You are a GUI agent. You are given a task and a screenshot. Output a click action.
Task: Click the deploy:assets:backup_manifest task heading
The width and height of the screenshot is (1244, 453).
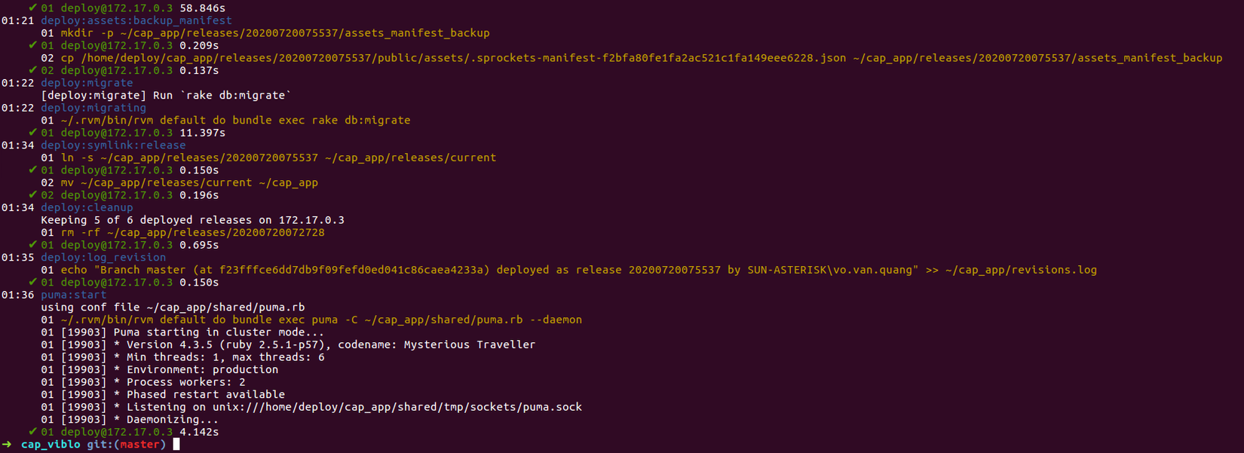pyautogui.click(x=136, y=20)
